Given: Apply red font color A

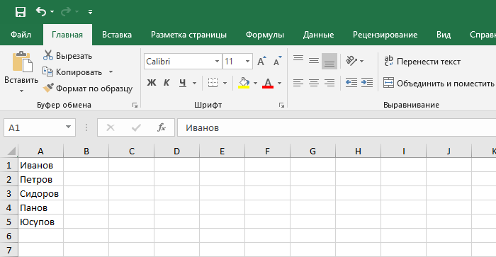Looking at the screenshot, I should pyautogui.click(x=268, y=83).
